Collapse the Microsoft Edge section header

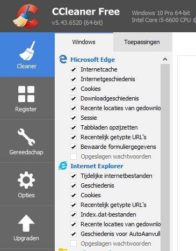[92, 60]
